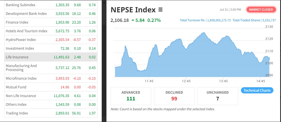The height and width of the screenshot is (122, 281).
Task: Open the NEPSE Index hamburger menu icon
Action: [161, 10]
